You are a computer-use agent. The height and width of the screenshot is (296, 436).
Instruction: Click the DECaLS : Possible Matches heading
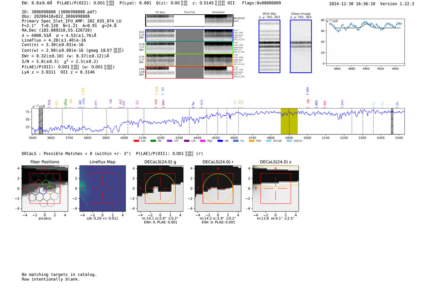[x=76, y=153]
